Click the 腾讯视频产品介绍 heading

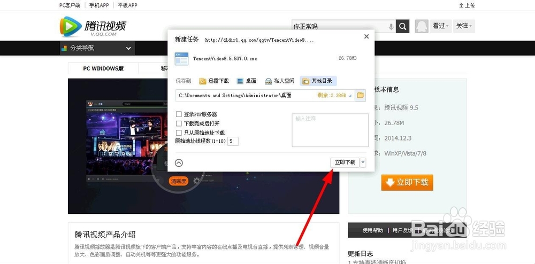[105, 235]
